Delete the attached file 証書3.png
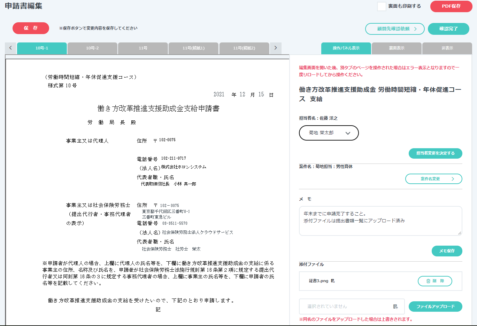The image size is (477, 326). point(435,281)
